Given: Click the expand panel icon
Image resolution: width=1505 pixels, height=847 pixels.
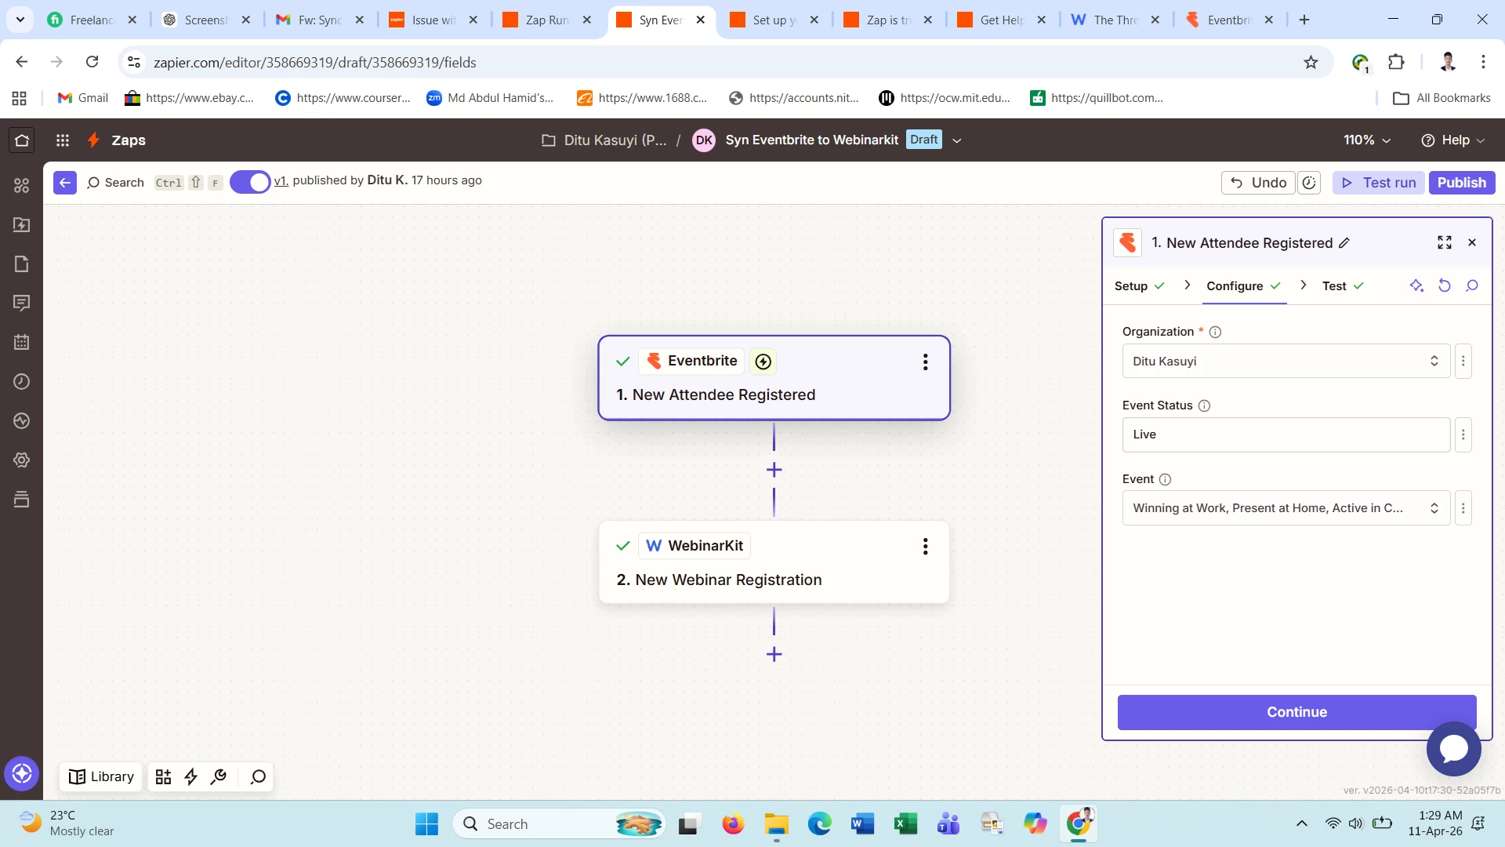Looking at the screenshot, I should 1444,242.
